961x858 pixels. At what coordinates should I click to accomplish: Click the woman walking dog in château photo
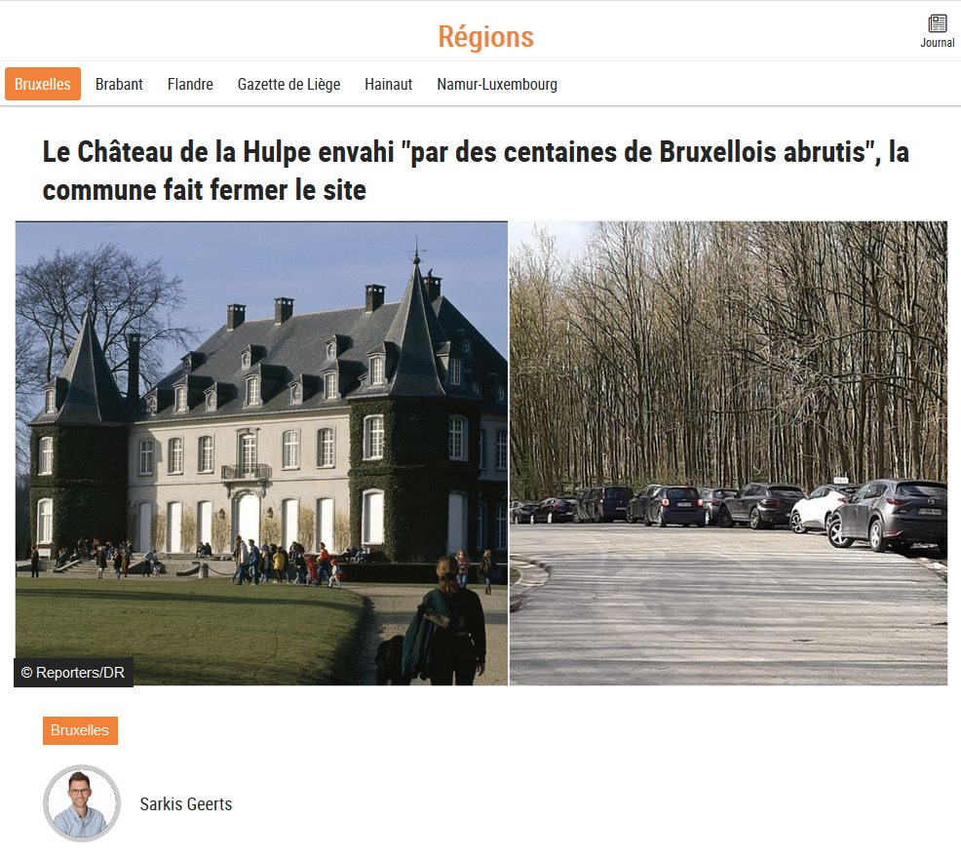(448, 622)
